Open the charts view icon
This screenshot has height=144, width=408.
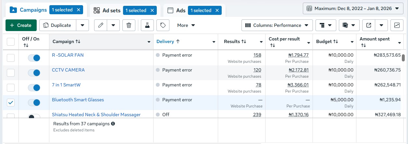pyautogui.click(x=397, y=25)
